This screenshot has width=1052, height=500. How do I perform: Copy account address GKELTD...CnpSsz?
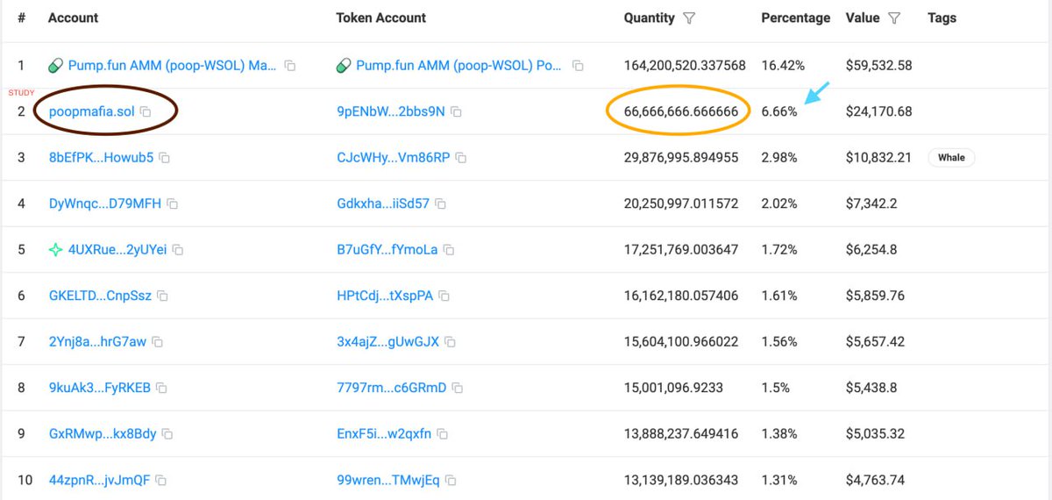coord(163,296)
